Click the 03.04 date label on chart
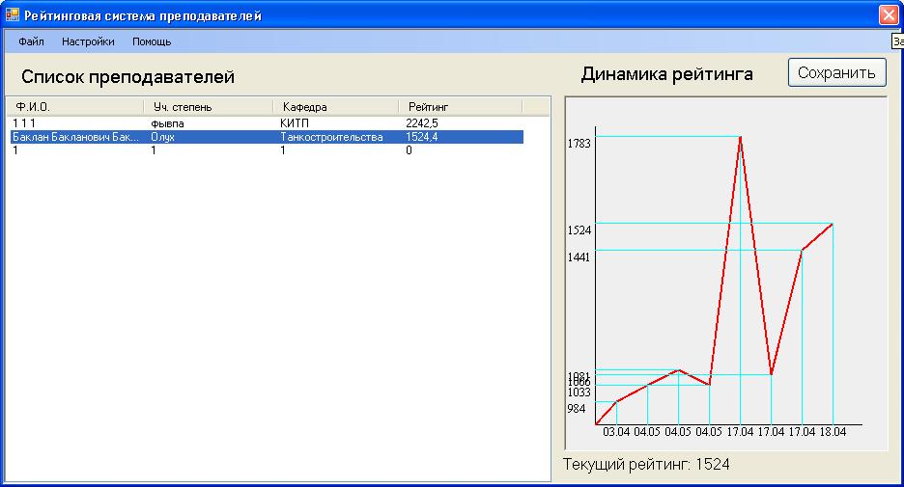Image resolution: width=904 pixels, height=487 pixels. [x=616, y=432]
